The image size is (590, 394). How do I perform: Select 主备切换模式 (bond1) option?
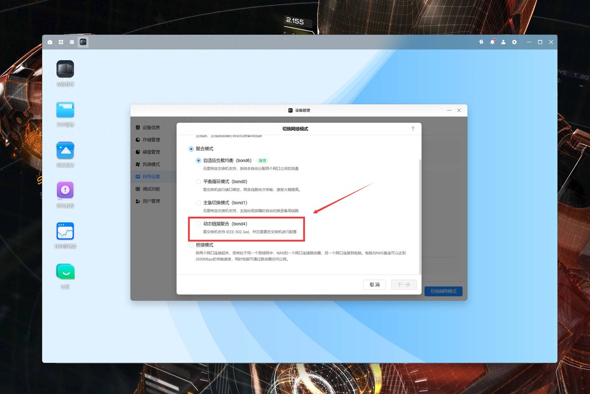pyautogui.click(x=199, y=203)
